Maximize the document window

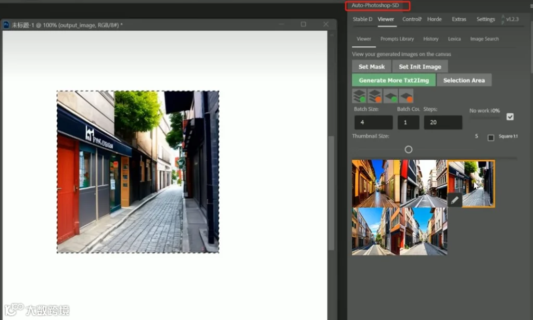tap(303, 24)
